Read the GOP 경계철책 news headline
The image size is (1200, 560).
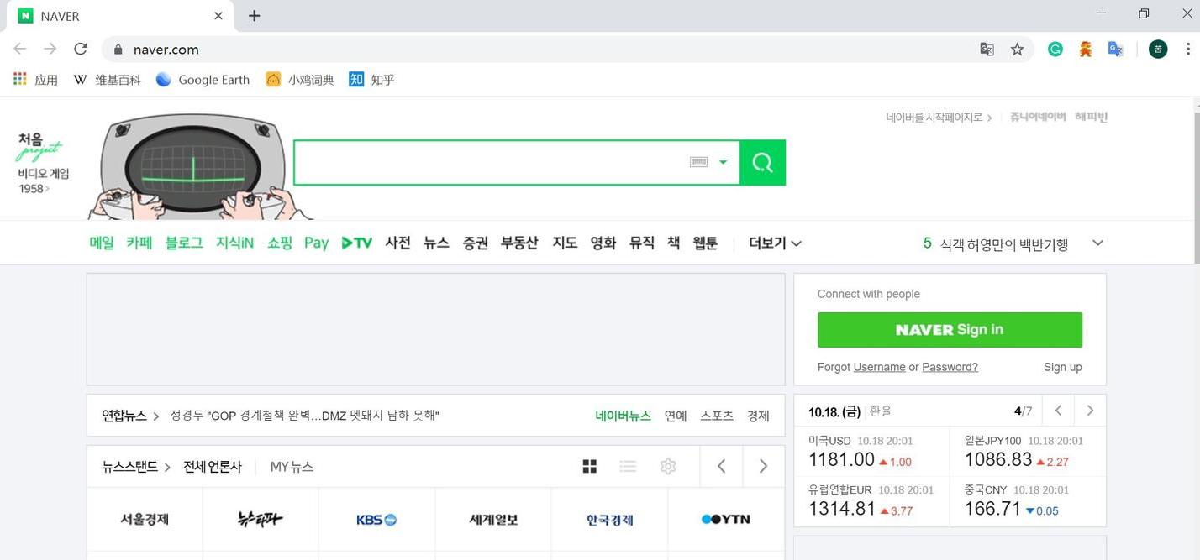point(304,416)
